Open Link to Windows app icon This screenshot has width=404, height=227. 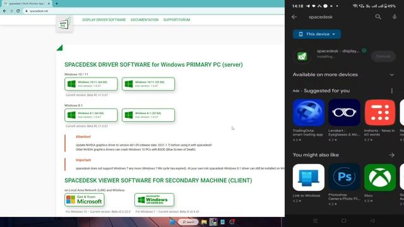click(x=309, y=177)
